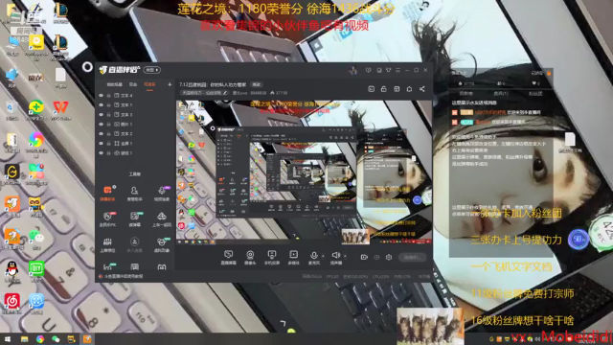Open the equalizer-bars tool icon

107,244
